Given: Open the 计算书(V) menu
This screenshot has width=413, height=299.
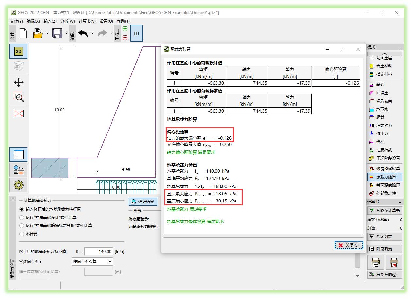Looking at the screenshot, I should [87, 21].
